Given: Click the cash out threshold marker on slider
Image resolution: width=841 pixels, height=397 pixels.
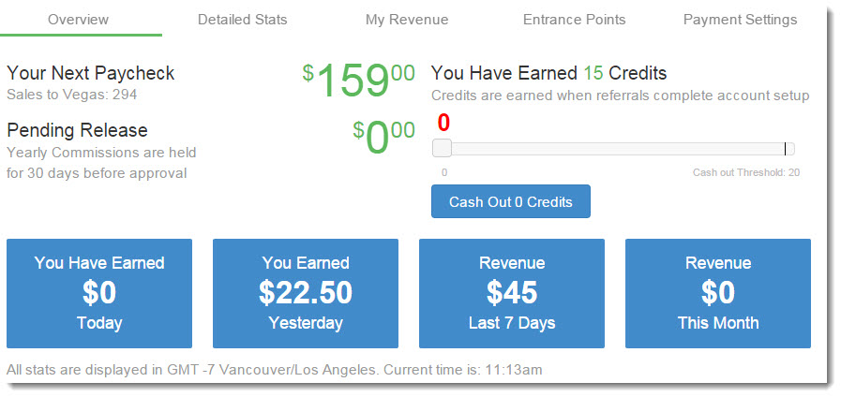Looking at the screenshot, I should click(786, 149).
